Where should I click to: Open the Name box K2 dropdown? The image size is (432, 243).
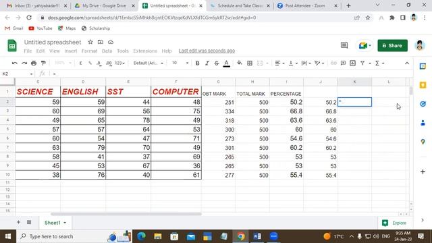tap(31, 74)
